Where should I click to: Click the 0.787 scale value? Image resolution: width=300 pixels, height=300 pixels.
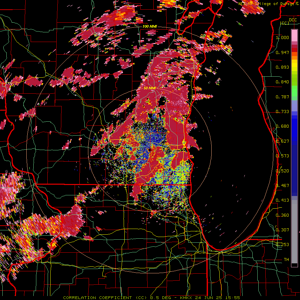282,97
